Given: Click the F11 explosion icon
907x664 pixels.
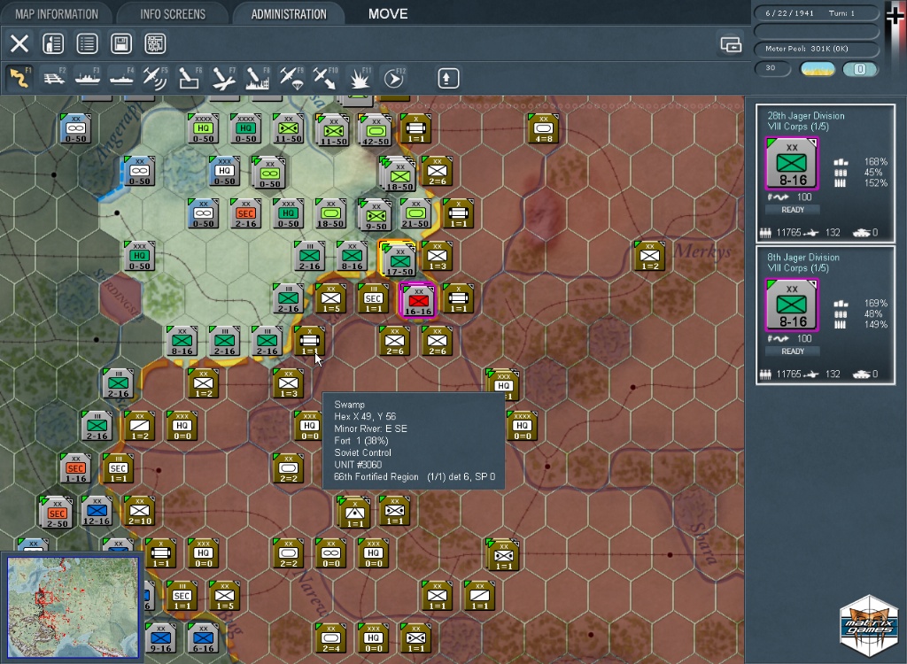Looking at the screenshot, I should click(359, 78).
